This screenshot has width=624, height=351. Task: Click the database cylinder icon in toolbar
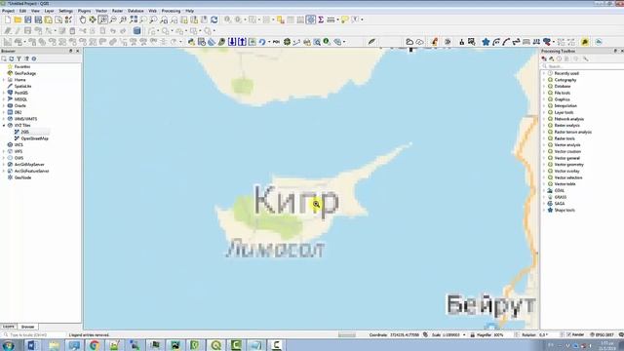coord(136,30)
